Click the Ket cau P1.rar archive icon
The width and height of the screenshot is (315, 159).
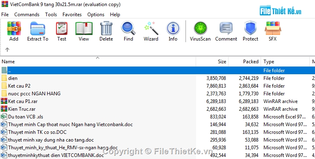[4, 101]
